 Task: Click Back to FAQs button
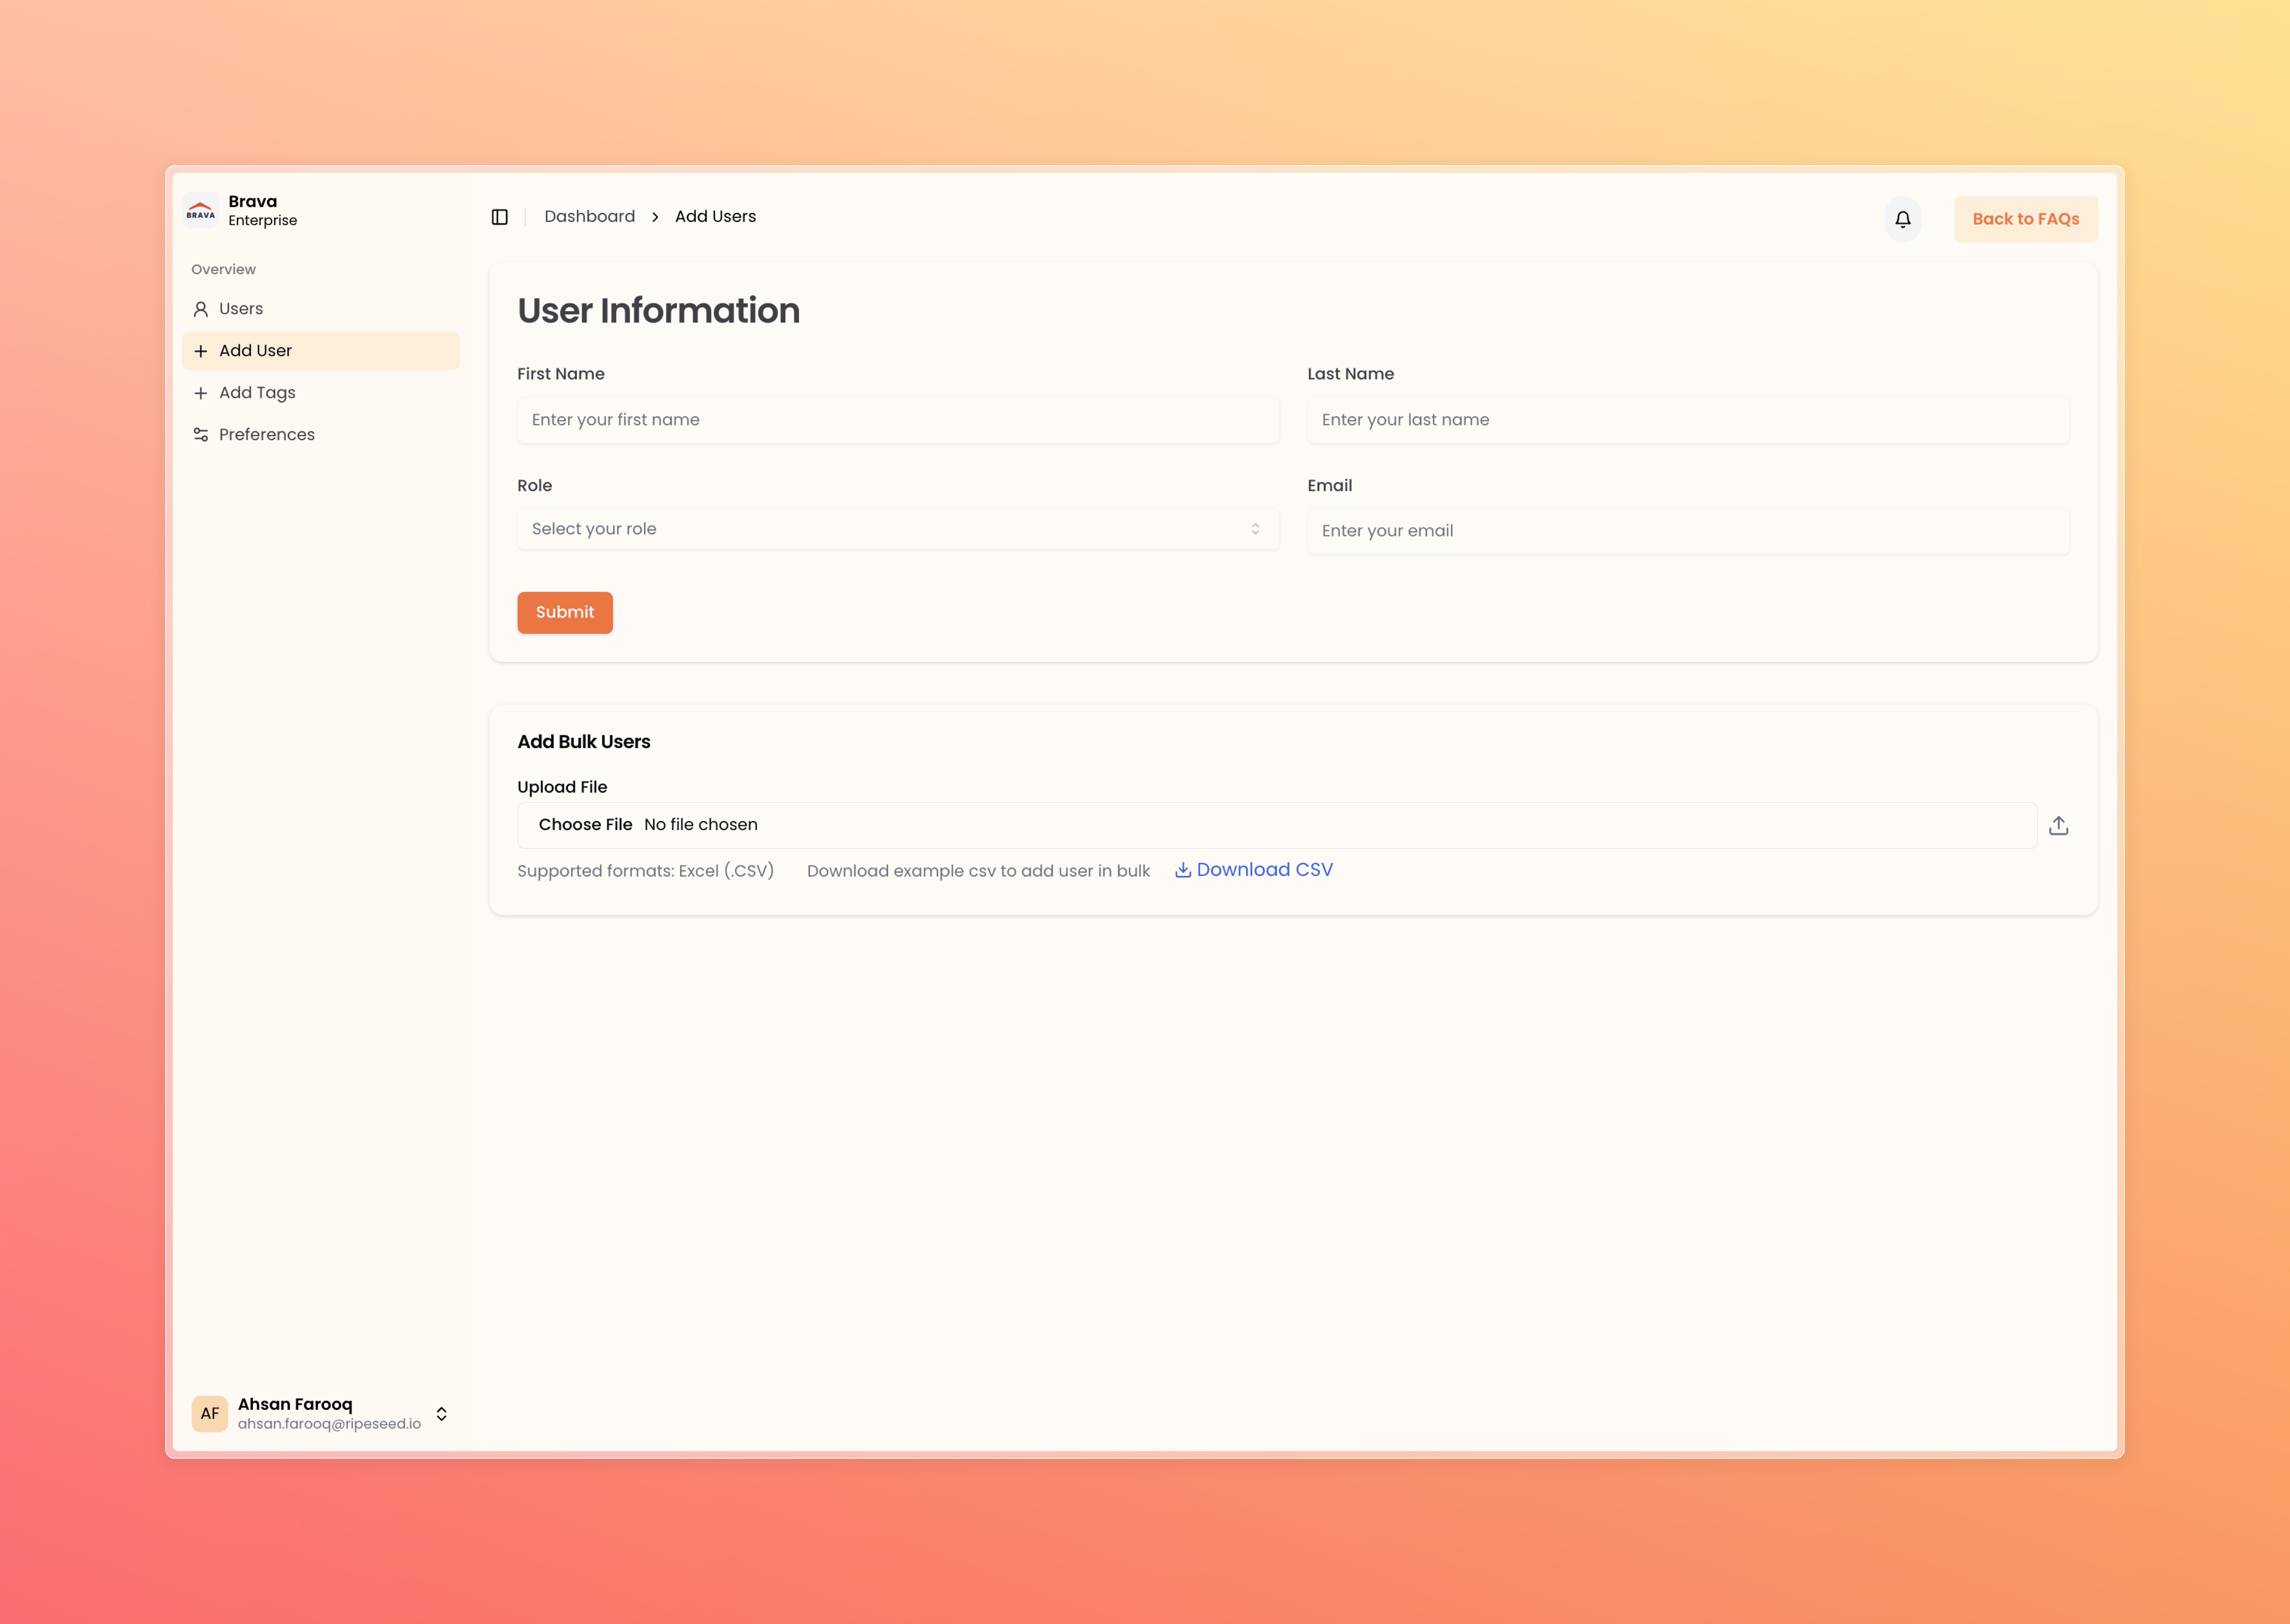click(2025, 219)
